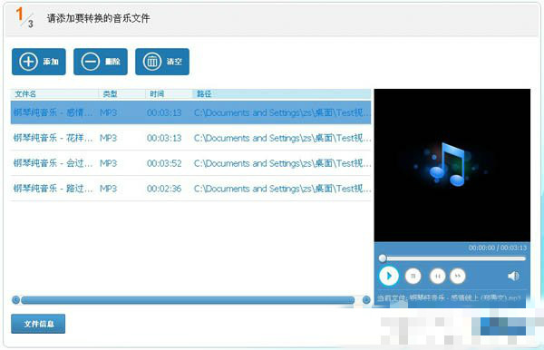Viewport: 544px width, 350px height.
Task: Click the 00:03:52 time cell
Action: point(164,163)
